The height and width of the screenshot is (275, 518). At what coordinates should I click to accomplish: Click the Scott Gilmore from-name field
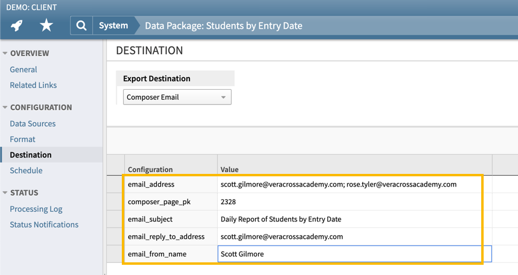pos(355,254)
